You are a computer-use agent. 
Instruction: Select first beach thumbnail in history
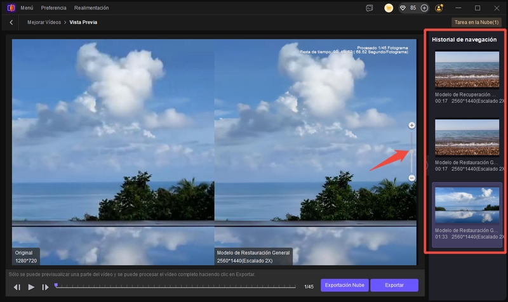(x=467, y=69)
